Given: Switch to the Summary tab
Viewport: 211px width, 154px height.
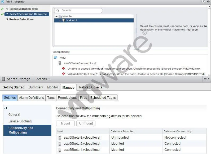Looking at the screenshot, I should [36, 87].
